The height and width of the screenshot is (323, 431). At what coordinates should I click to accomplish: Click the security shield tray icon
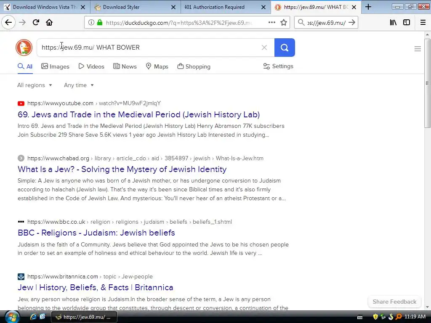(x=375, y=317)
